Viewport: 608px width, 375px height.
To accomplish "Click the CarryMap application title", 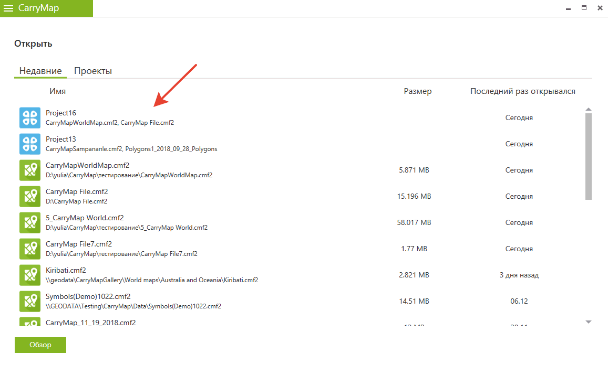I will (x=39, y=8).
